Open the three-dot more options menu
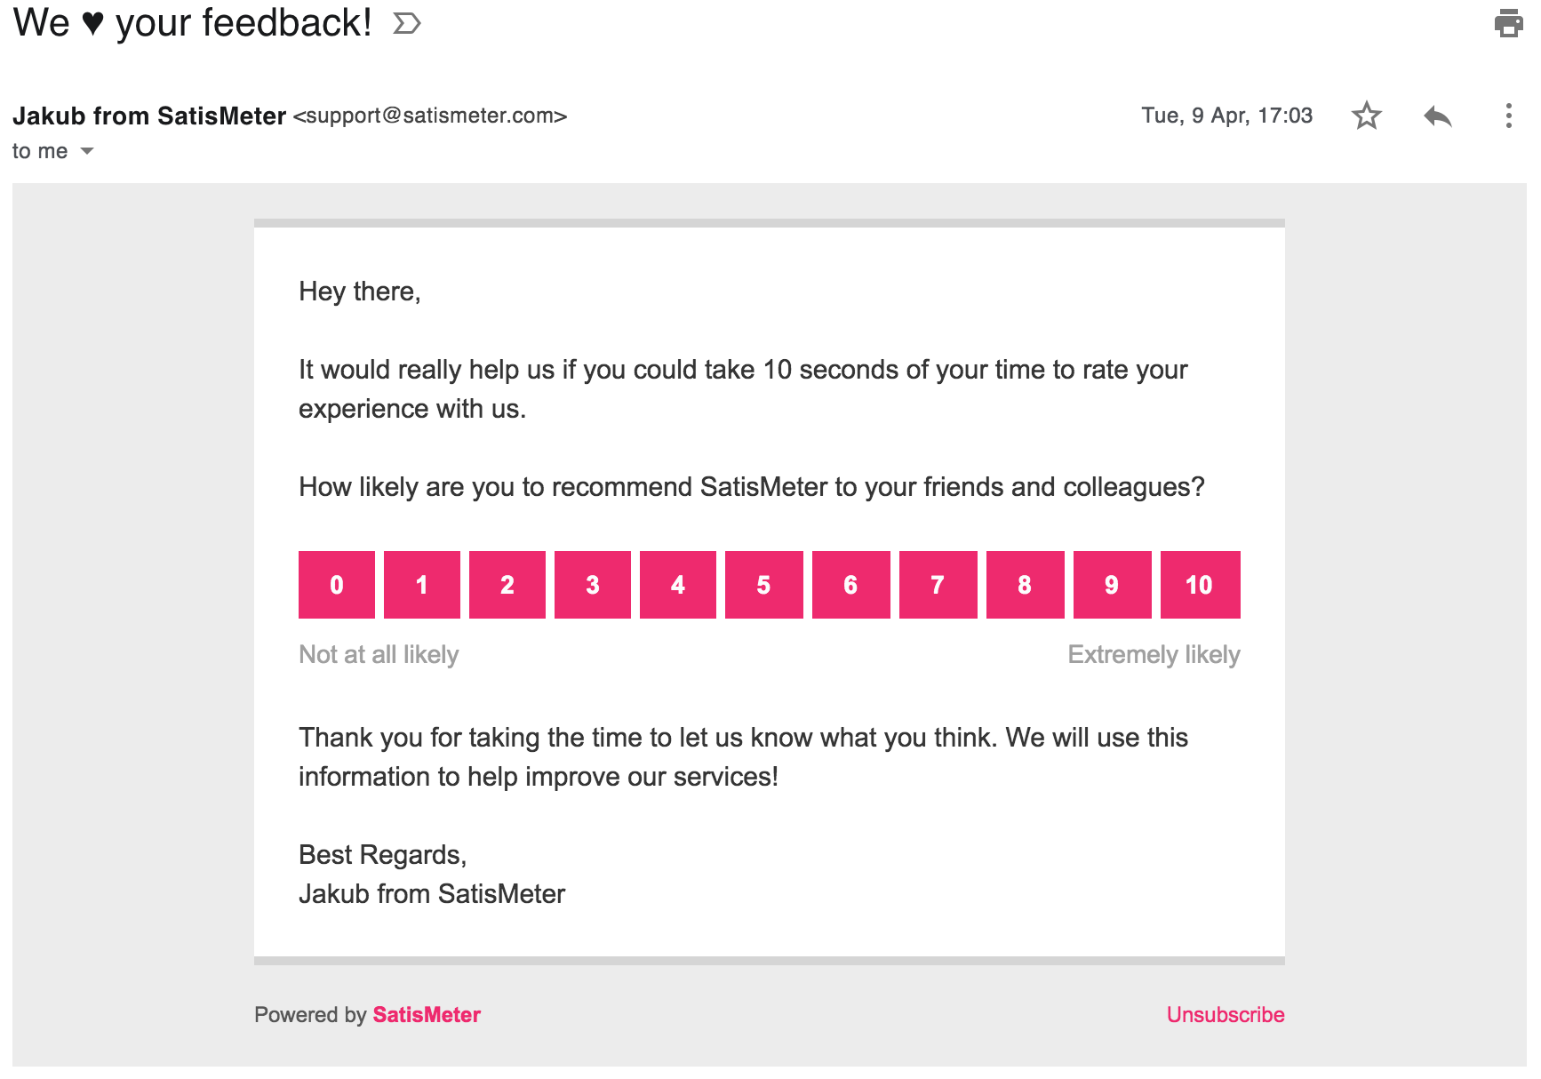This screenshot has height=1079, width=1541. pos(1508,116)
